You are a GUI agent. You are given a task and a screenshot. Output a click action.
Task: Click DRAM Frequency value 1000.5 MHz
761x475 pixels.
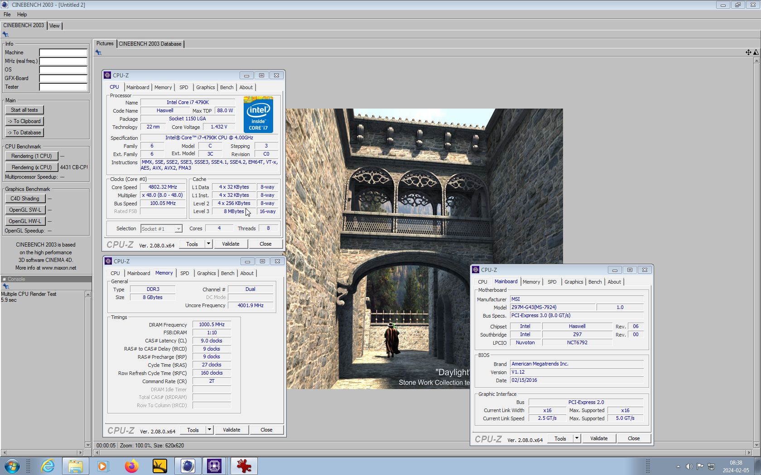coord(212,325)
